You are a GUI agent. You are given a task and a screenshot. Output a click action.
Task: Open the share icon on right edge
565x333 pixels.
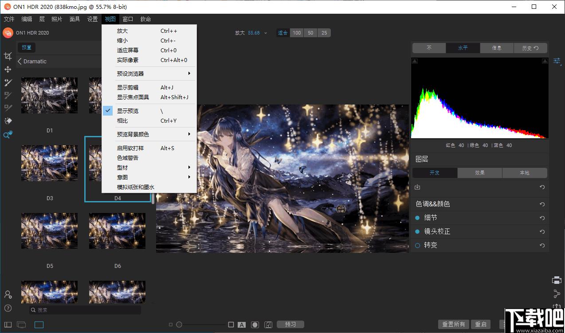tap(557, 294)
